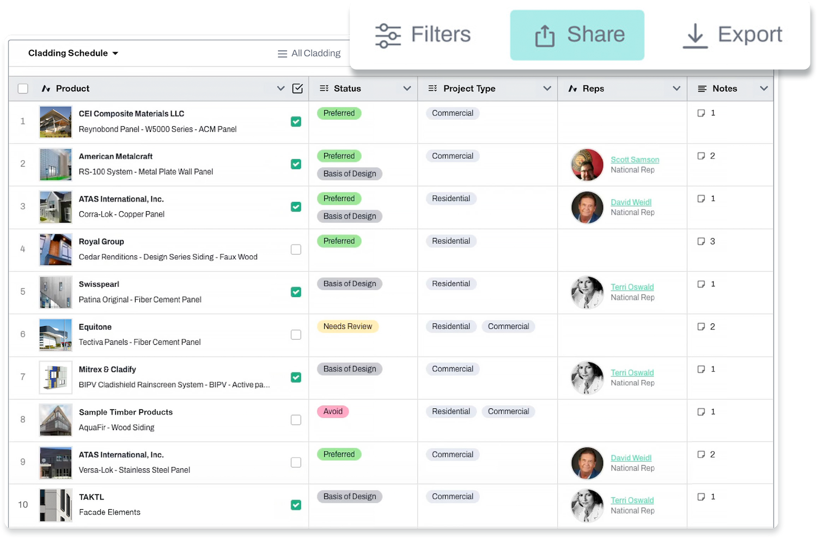This screenshot has height=538, width=817.
Task: Open Scott Samson rep link
Action: (635, 160)
